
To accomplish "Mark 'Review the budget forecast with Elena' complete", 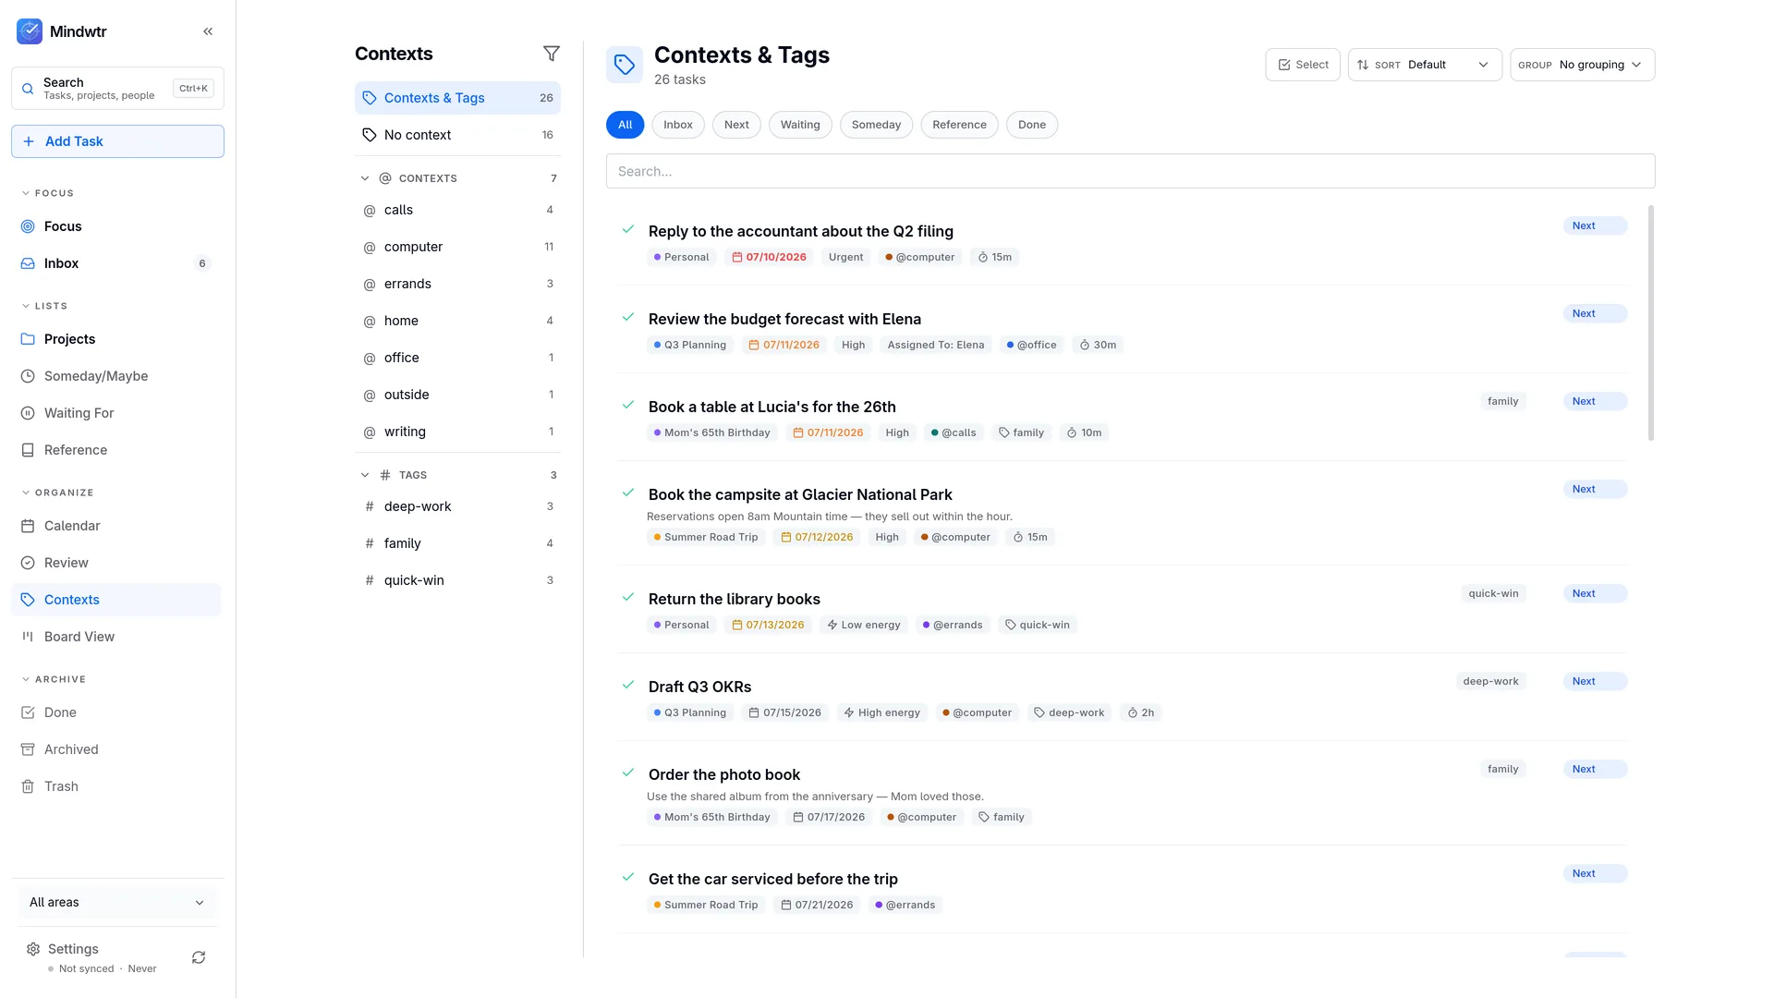I will pos(628,317).
